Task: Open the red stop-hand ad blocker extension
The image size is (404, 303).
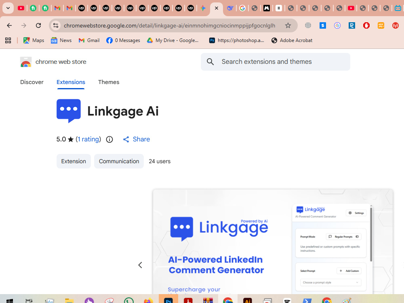Action: click(366, 25)
